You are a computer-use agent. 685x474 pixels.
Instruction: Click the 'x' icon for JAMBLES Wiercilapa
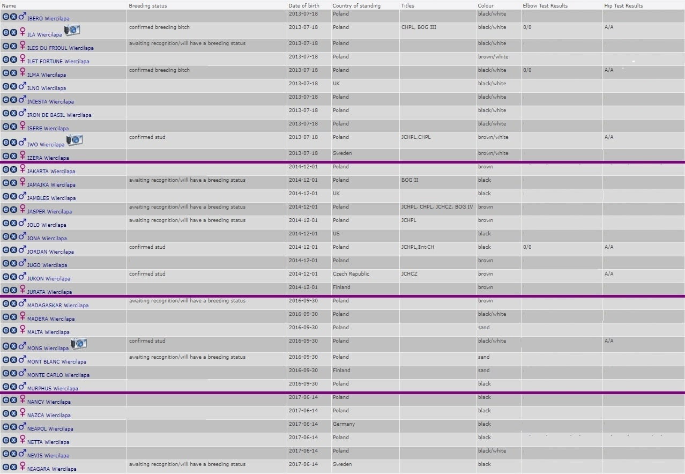pyautogui.click(x=14, y=195)
